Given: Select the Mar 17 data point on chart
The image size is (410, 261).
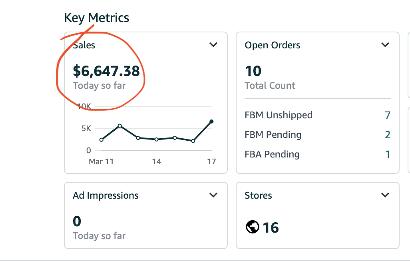Looking at the screenshot, I should point(211,122).
